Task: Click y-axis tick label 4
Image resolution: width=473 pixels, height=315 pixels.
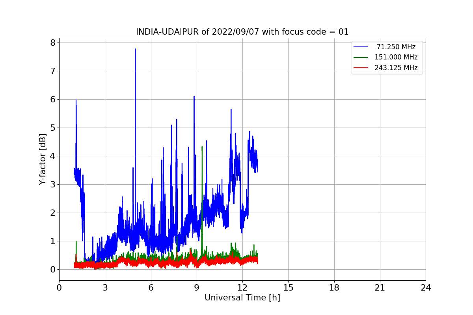Action: tap(52, 156)
